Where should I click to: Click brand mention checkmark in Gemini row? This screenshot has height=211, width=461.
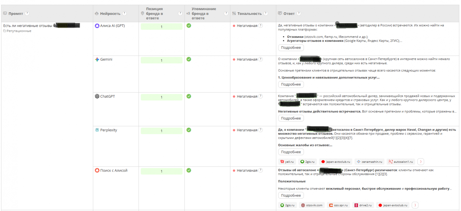(x=189, y=59)
